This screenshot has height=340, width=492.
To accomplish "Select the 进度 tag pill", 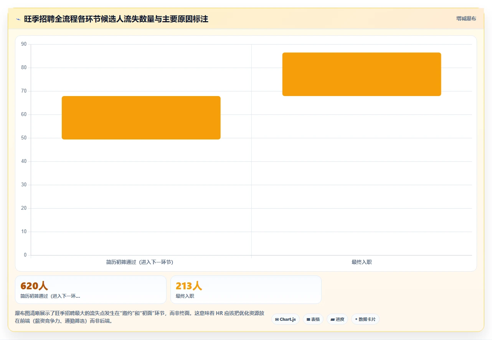I will pos(337,319).
